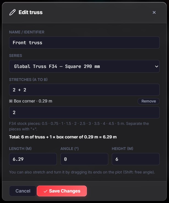Select the Height field showing 6
This screenshot has height=203, width=169.
[136, 159]
